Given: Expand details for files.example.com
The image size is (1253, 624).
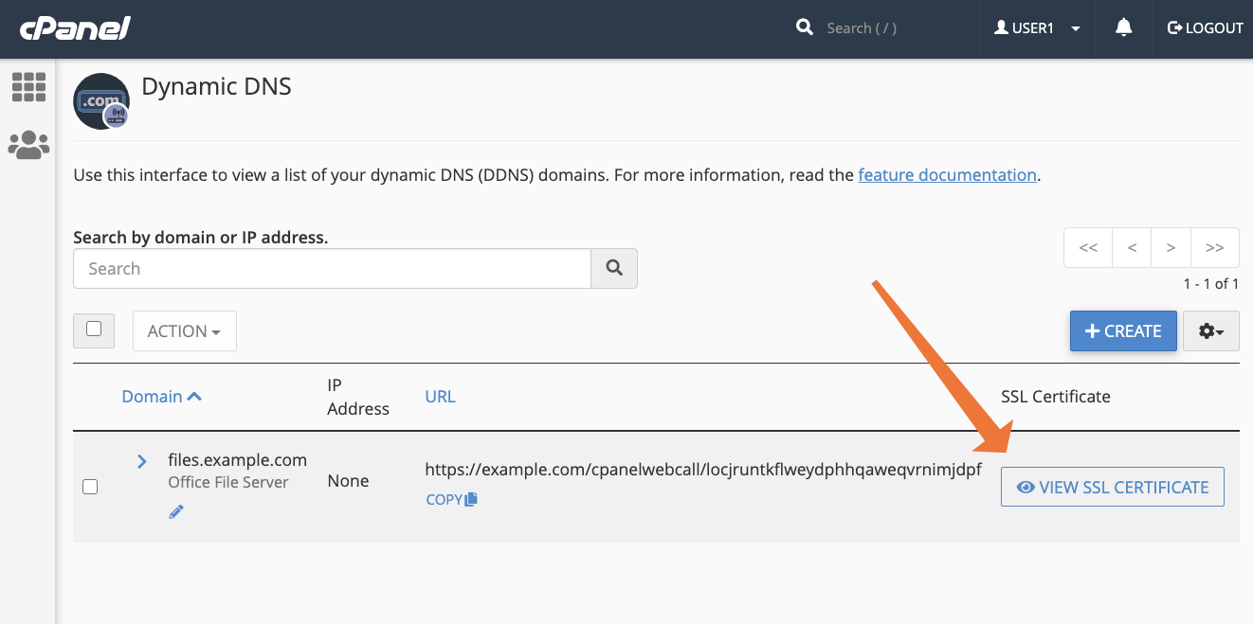Looking at the screenshot, I should tap(141, 461).
